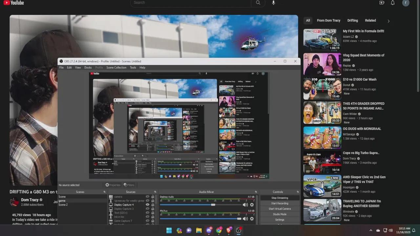Viewport: 420px width, 236px height.
Task: Select 'Scene 2' in Scenes list
Action: [x=82, y=205]
